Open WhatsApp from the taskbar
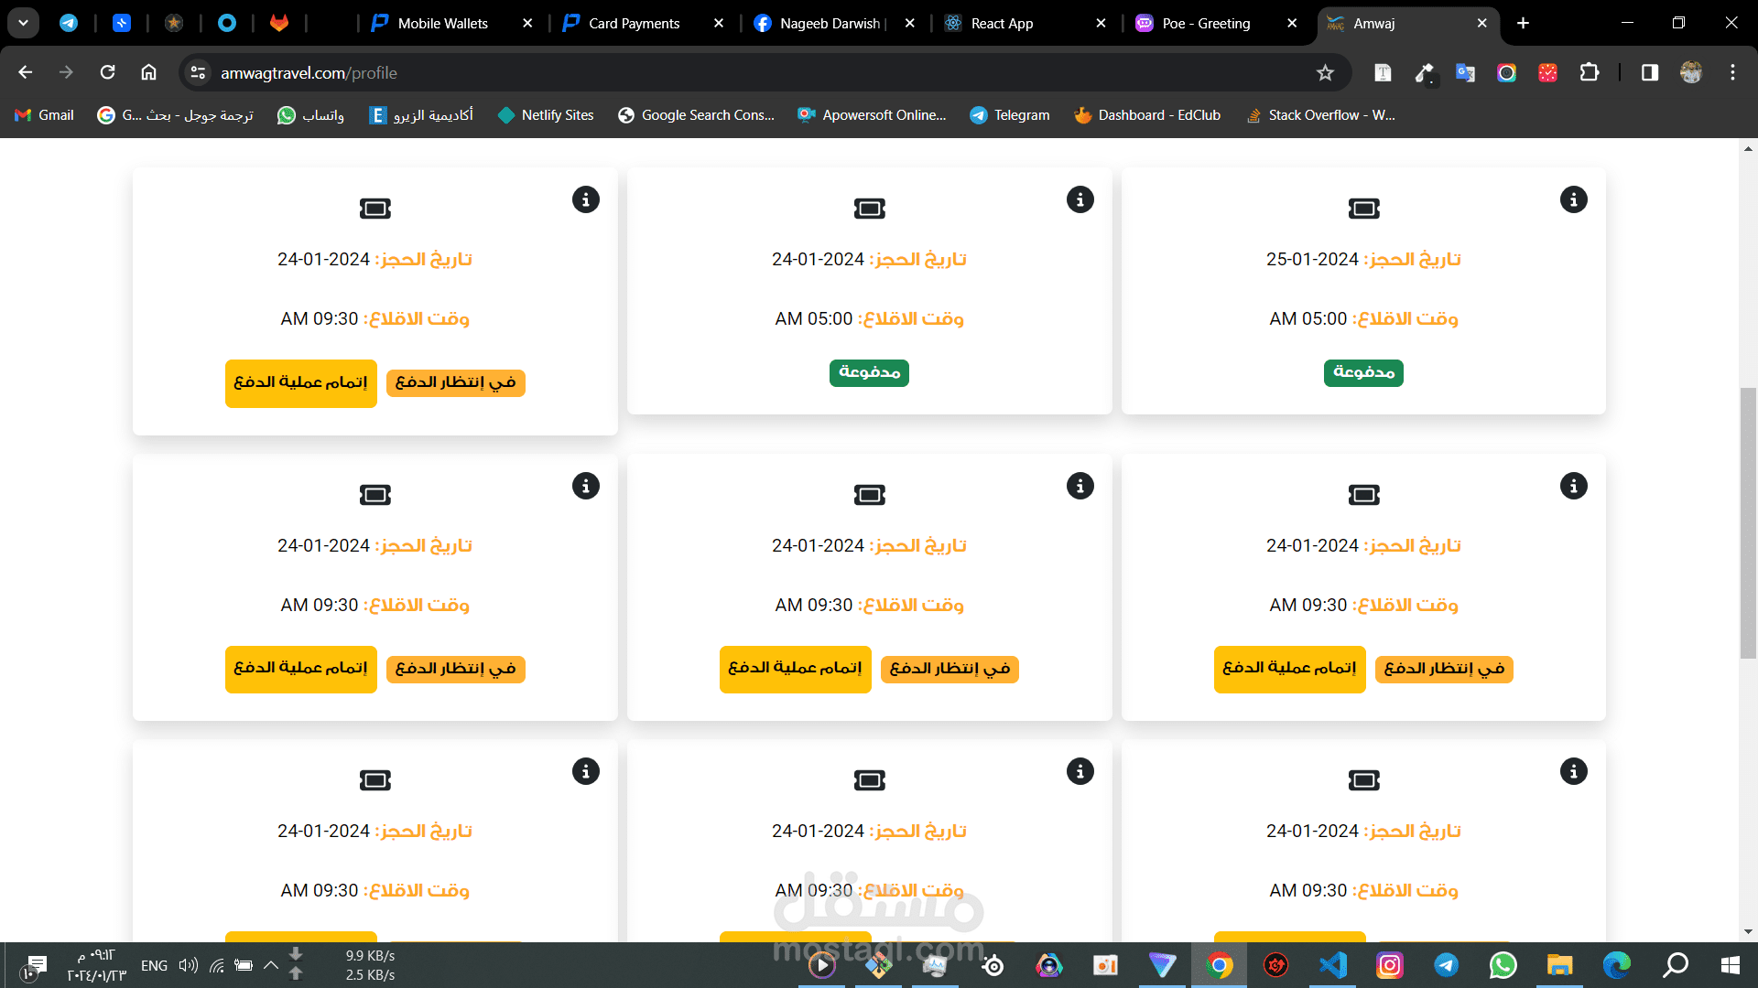 coord(1503,964)
